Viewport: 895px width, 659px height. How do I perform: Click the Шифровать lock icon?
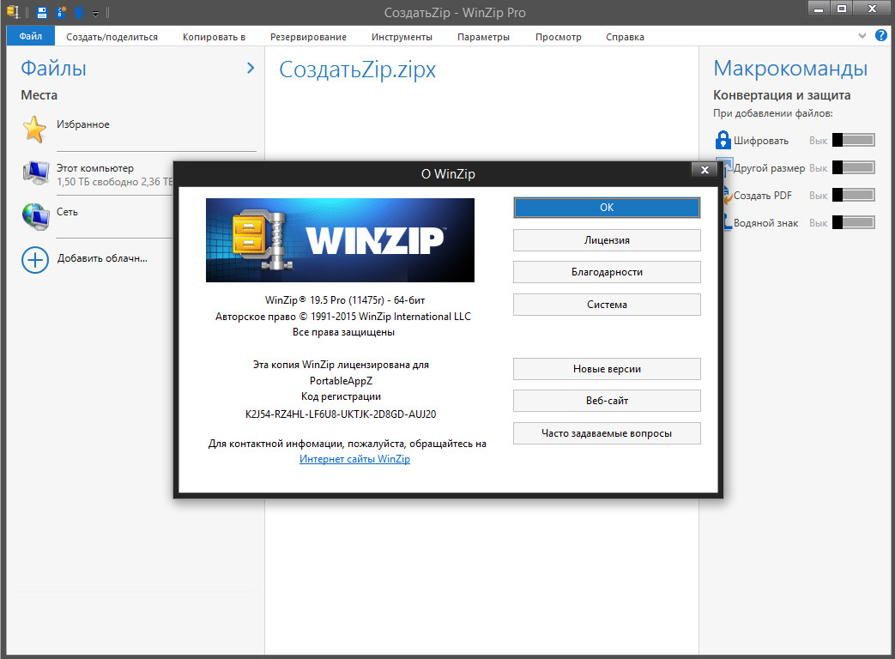[x=723, y=140]
